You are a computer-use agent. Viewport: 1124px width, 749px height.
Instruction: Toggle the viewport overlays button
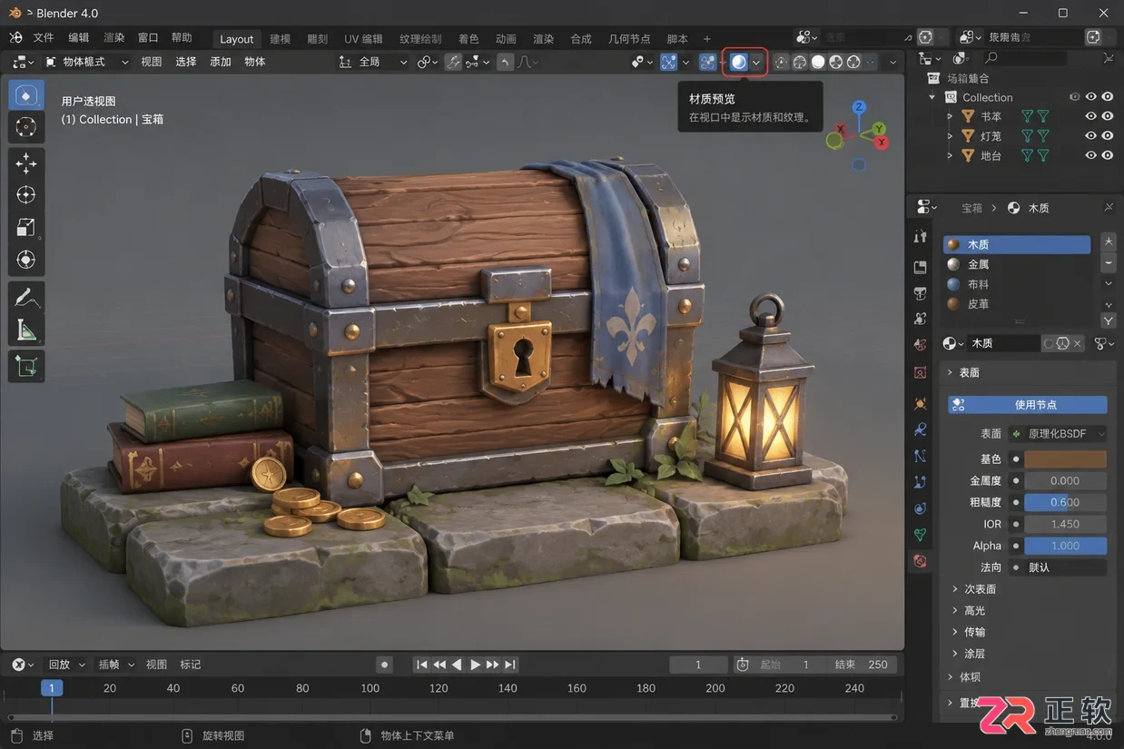[707, 62]
